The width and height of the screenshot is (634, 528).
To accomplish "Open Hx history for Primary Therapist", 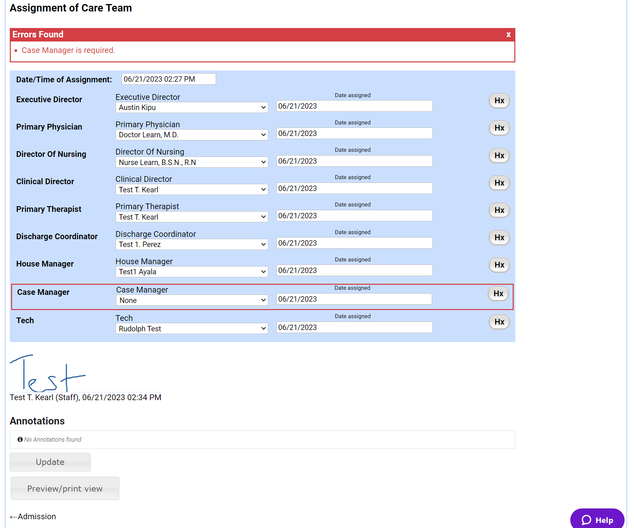I will point(499,210).
